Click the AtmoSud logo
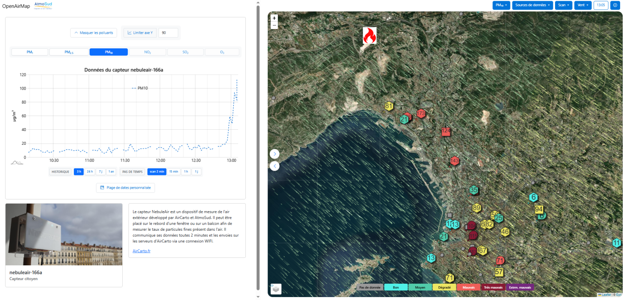This screenshot has height=300, width=626. [x=43, y=5]
